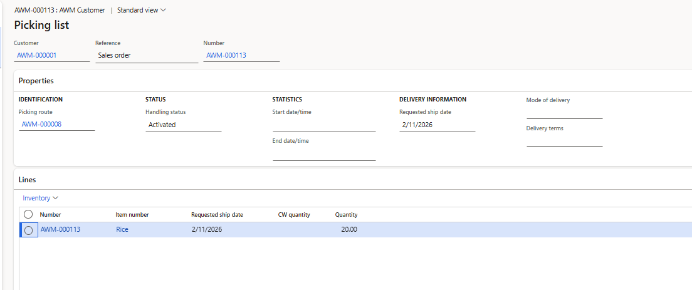
Task: Open picking route AWM-000008 link
Action: click(41, 125)
